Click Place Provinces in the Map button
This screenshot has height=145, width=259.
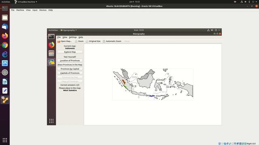[70, 65]
